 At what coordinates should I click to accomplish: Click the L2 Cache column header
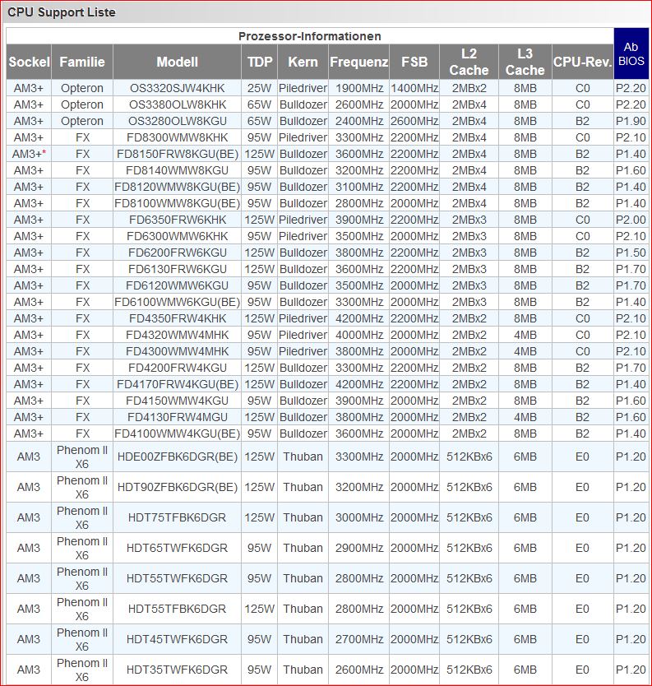[x=469, y=62]
